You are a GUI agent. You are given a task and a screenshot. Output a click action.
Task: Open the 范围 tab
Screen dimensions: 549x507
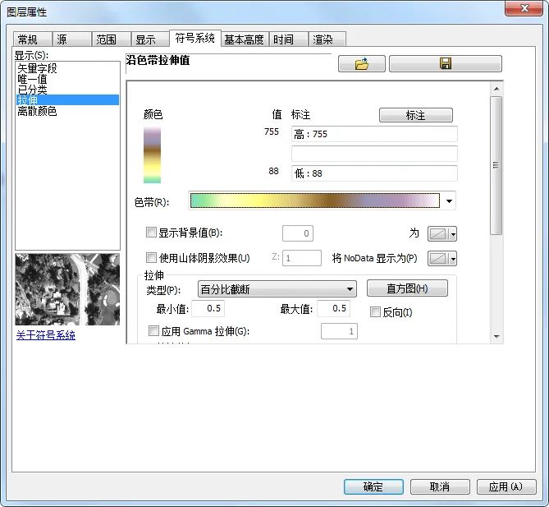click(x=111, y=39)
